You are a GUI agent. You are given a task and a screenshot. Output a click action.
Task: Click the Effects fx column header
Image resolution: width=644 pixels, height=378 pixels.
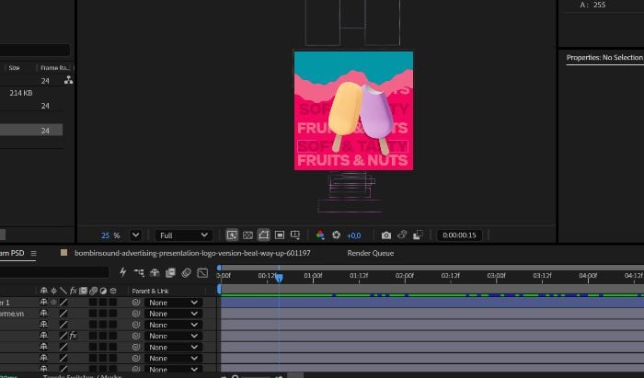pos(73,291)
